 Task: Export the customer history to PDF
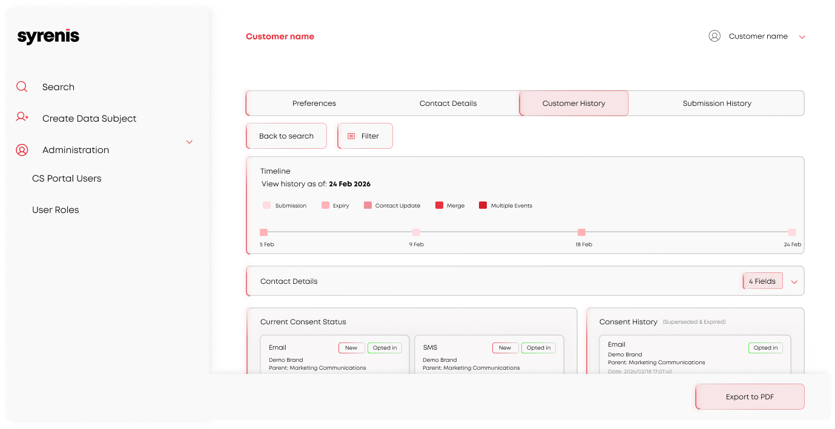point(750,396)
